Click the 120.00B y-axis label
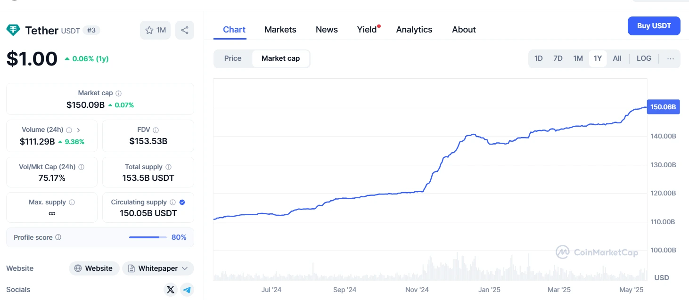The image size is (689, 300). pos(663,193)
